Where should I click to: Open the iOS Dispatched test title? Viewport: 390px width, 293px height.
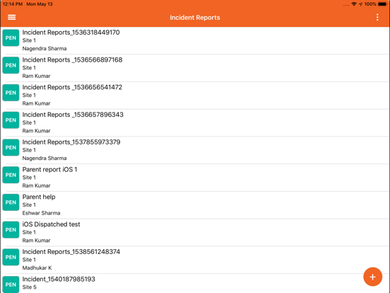point(52,224)
